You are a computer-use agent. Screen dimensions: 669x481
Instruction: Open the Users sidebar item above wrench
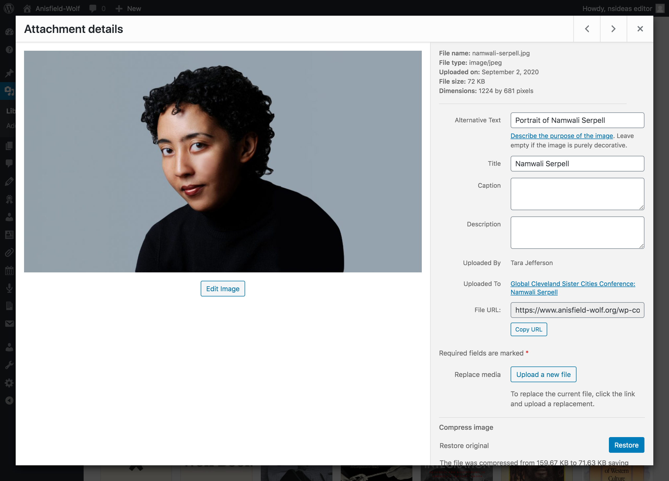tap(9, 347)
